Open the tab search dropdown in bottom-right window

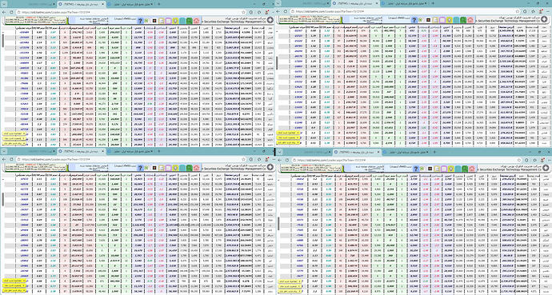pyautogui.click(x=280, y=152)
